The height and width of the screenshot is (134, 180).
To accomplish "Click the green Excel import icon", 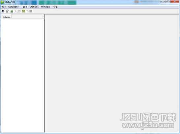I will point(12,11).
